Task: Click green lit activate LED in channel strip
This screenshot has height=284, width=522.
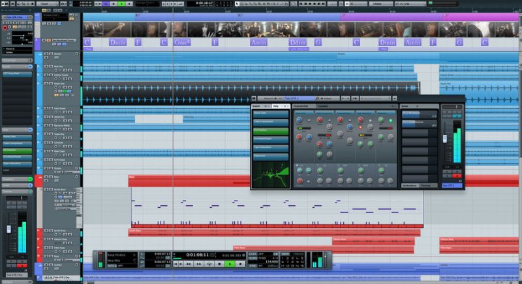Action: pos(390,121)
